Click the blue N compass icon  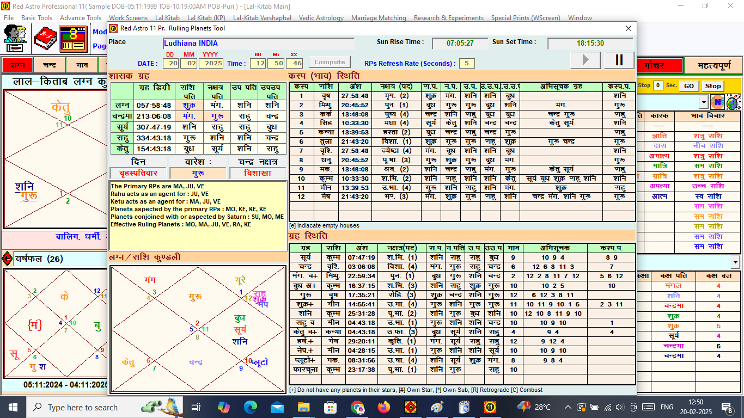[x=717, y=102]
